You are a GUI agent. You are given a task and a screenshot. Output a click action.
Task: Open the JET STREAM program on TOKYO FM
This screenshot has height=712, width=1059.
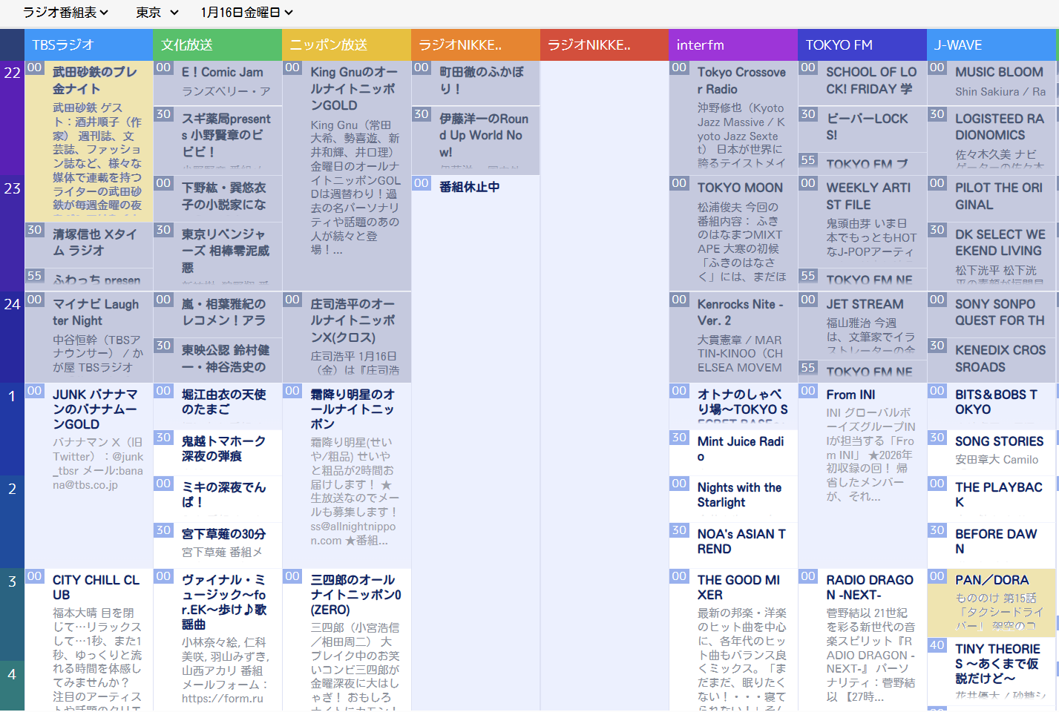(865, 304)
